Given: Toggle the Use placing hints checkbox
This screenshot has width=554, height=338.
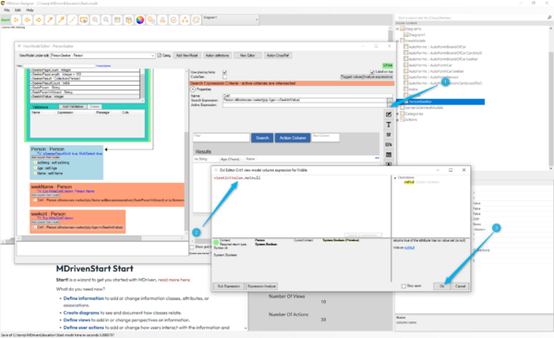Looking at the screenshot, I should point(224,72).
